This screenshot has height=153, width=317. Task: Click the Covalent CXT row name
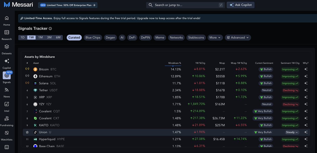click(49, 118)
